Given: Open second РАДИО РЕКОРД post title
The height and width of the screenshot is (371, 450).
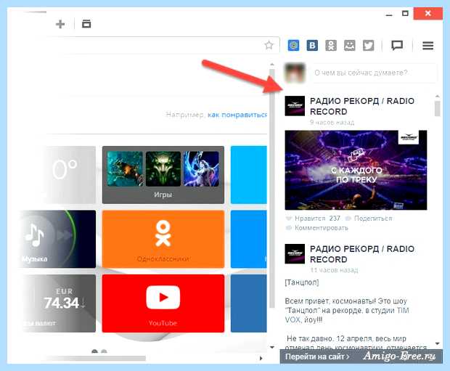Looking at the screenshot, I should click(x=362, y=254).
